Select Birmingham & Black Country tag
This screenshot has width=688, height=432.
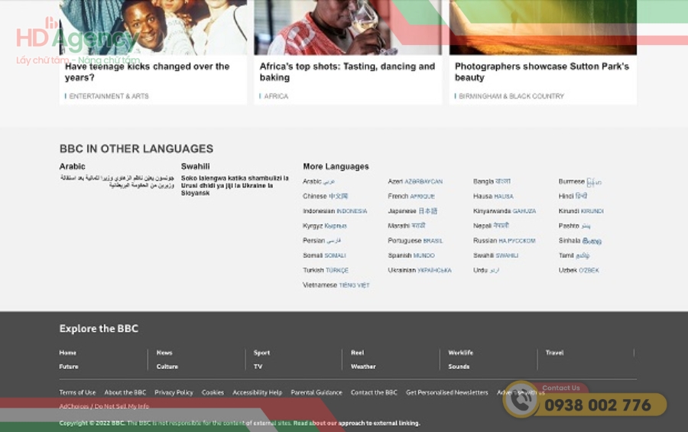pyautogui.click(x=511, y=96)
